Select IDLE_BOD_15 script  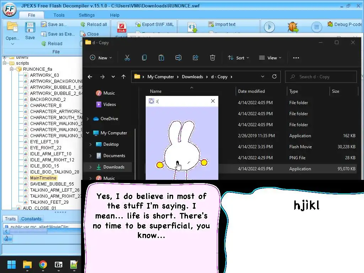click(44, 166)
